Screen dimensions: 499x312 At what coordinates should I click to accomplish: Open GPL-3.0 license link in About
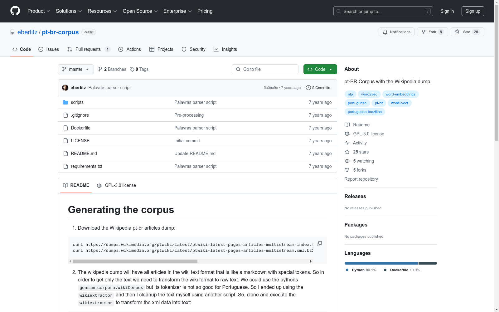pos(364,134)
